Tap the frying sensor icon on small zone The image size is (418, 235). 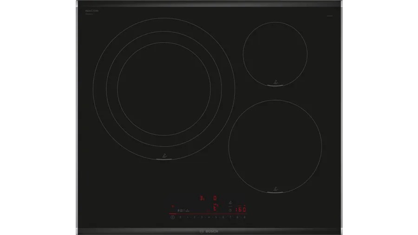[275, 82]
